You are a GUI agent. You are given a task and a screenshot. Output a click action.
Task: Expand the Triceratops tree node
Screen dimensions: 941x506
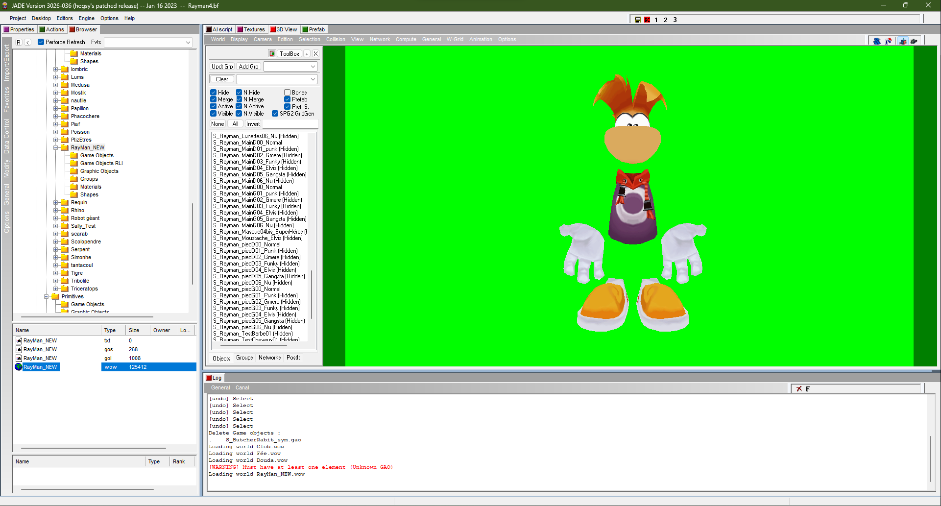(56, 289)
